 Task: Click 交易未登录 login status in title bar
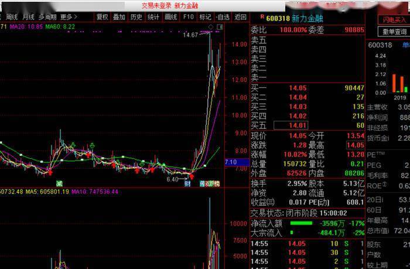[156, 6]
